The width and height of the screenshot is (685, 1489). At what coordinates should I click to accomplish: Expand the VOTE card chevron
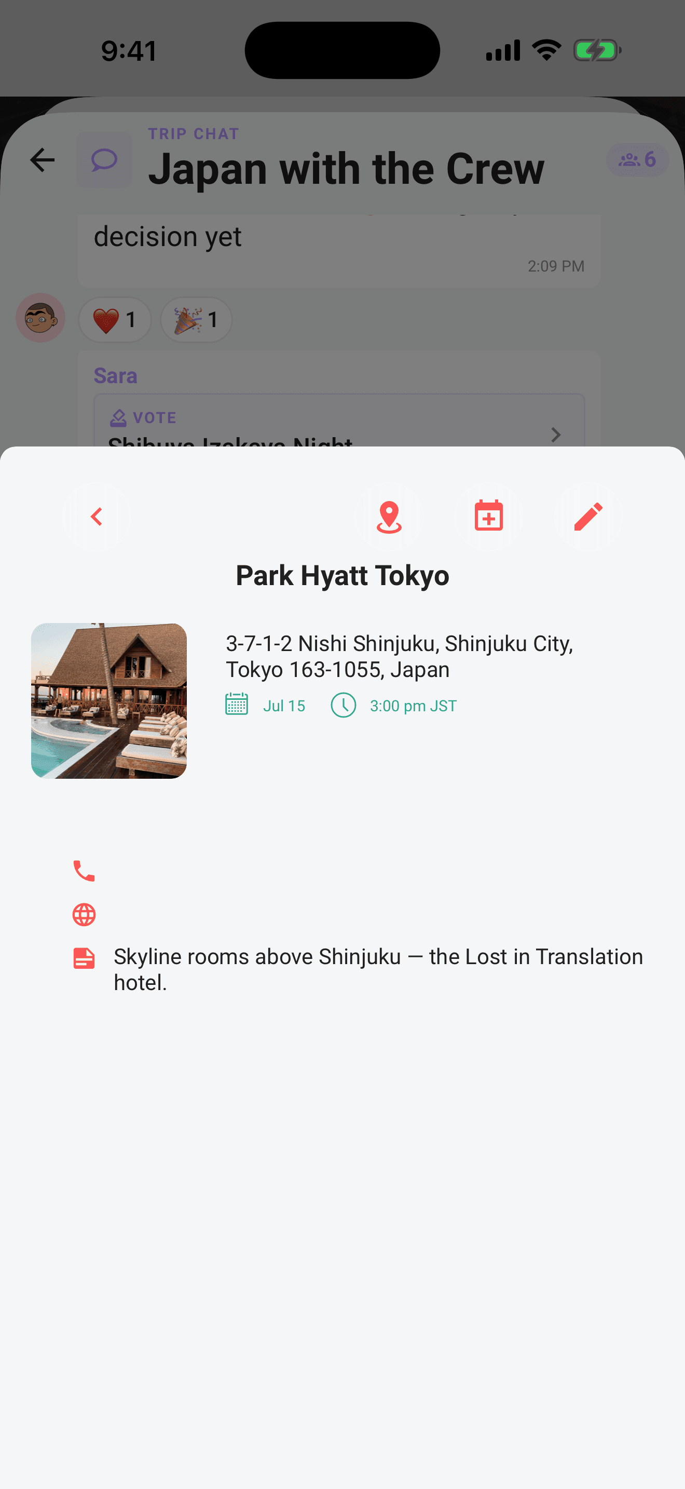coord(556,434)
